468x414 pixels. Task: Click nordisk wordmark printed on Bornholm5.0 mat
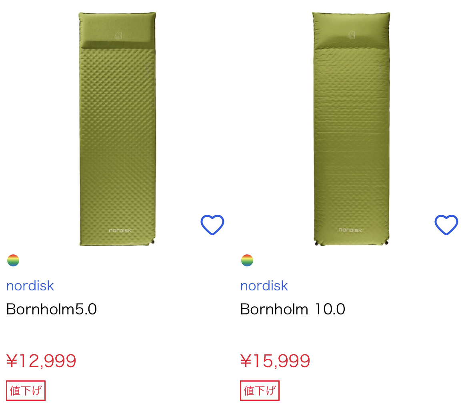(x=120, y=230)
